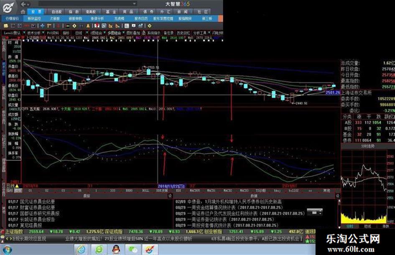The image size is (395, 255).
Task: Click the 备忘录 button
Action: [168, 33]
